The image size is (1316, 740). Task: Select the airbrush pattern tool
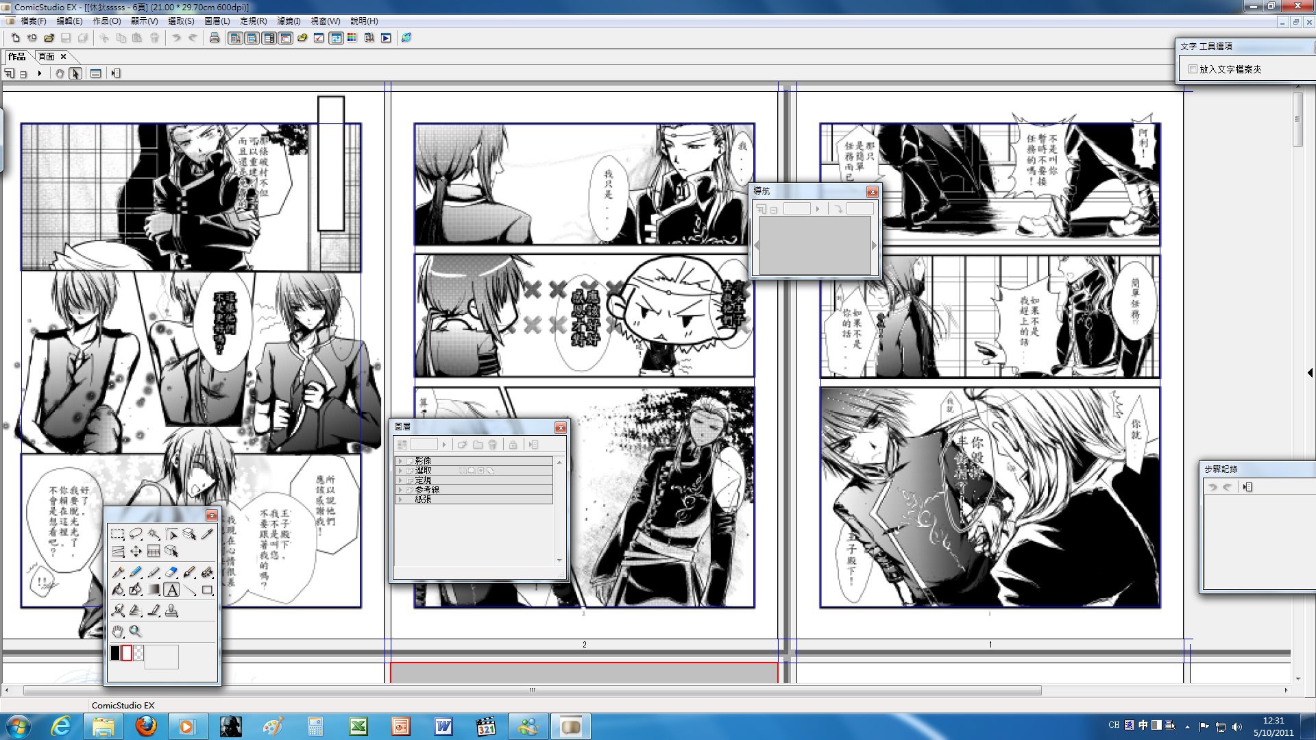tap(207, 572)
